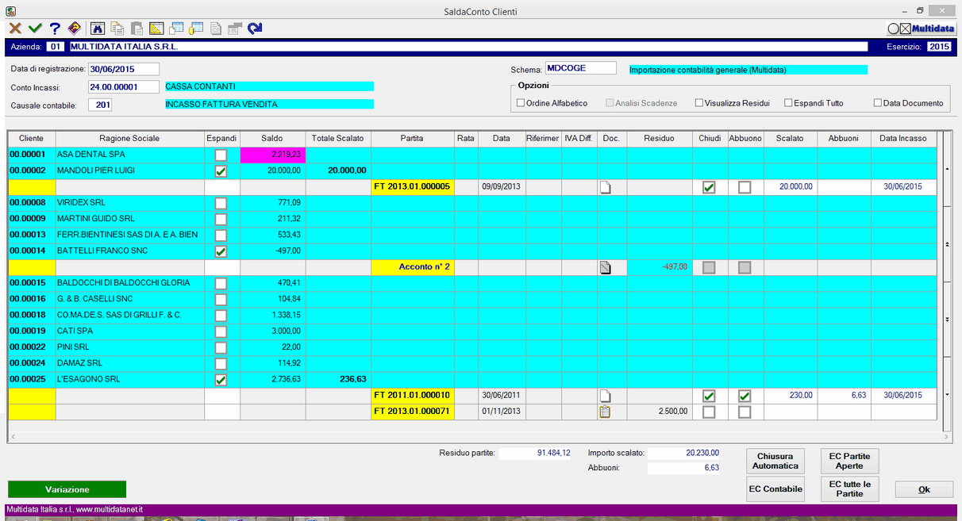Open the purple help book icon
Screen dimensions: 962x521
[x=74, y=29]
